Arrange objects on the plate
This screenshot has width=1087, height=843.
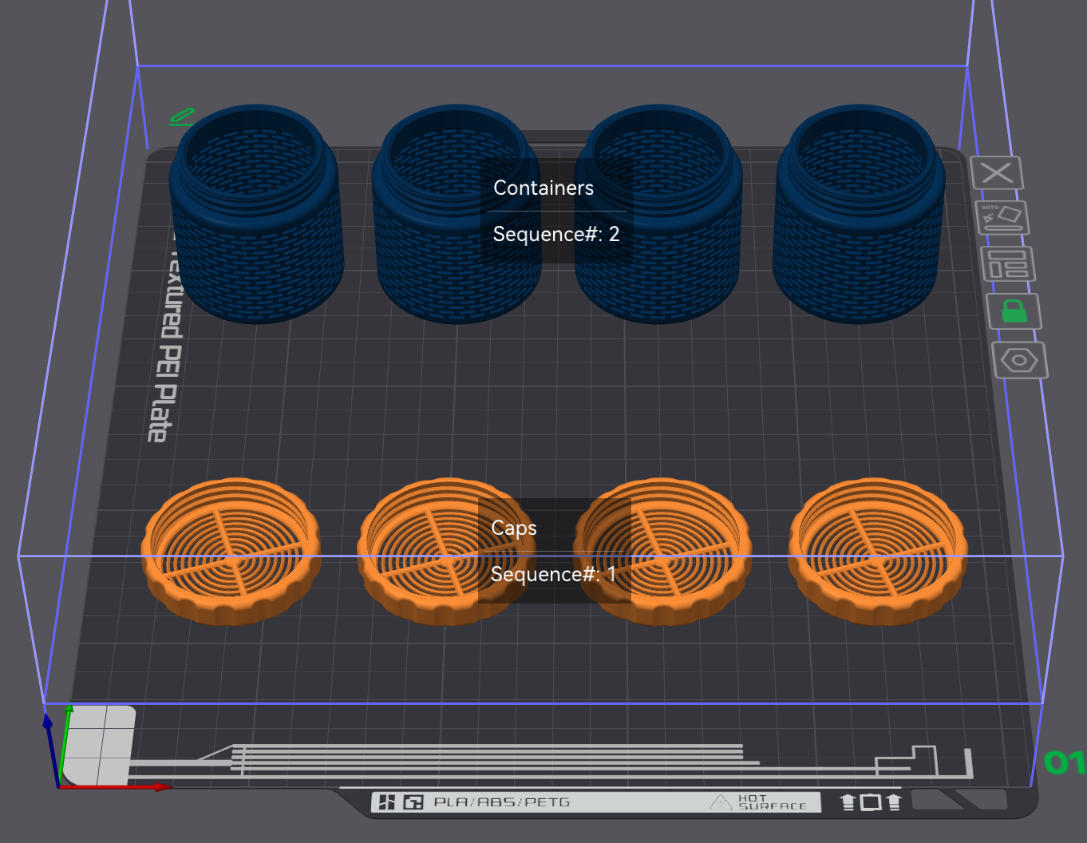(1007, 263)
